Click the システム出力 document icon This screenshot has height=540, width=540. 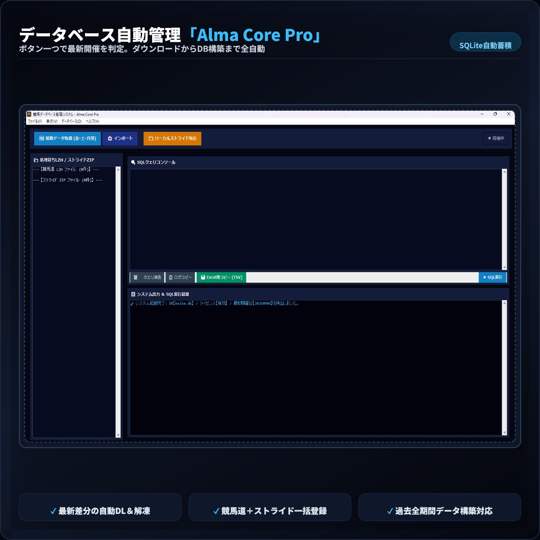click(133, 294)
